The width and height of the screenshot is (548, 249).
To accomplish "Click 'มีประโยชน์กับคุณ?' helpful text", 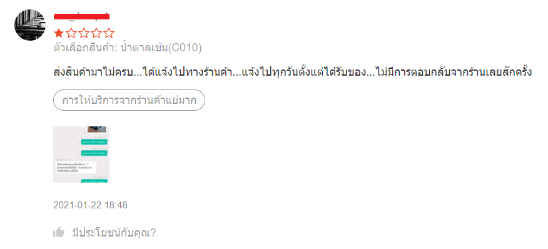I will pyautogui.click(x=114, y=232).
